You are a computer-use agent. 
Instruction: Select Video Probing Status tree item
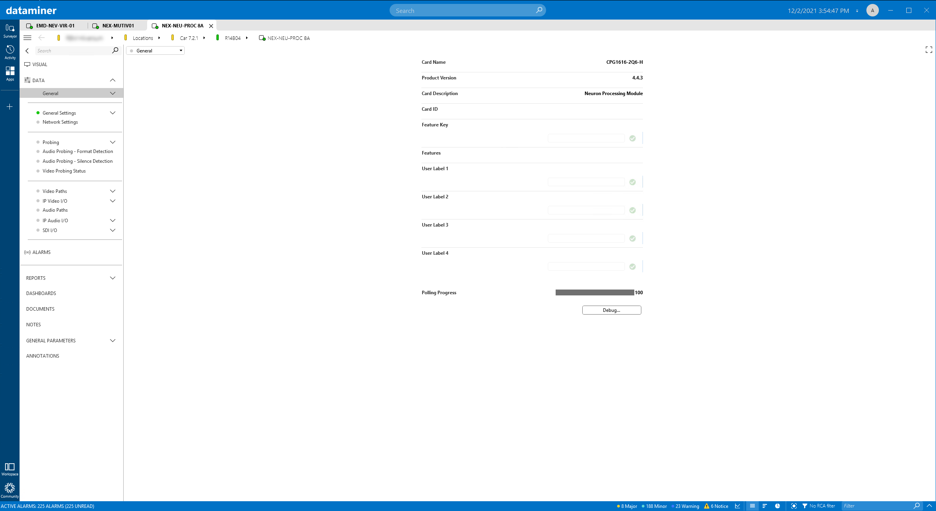tap(64, 171)
